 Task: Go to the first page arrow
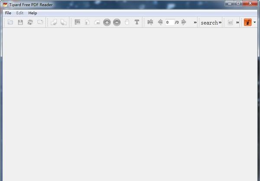pyautogui.click(x=150, y=22)
